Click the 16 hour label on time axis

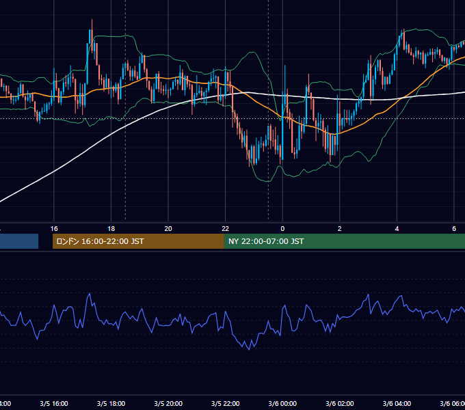54,229
